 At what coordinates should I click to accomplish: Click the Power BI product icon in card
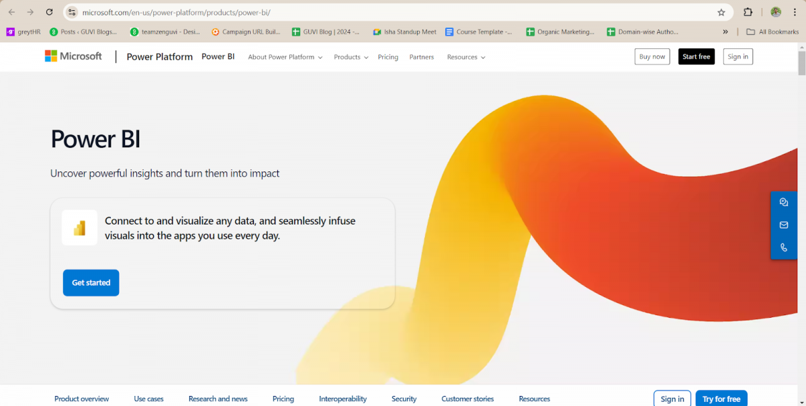[x=79, y=228]
